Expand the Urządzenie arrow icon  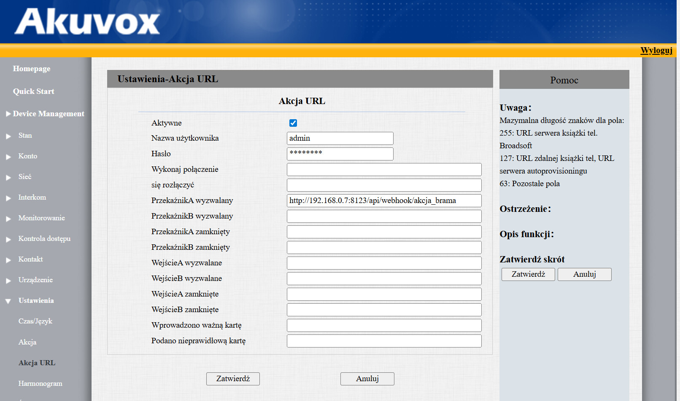(x=8, y=281)
